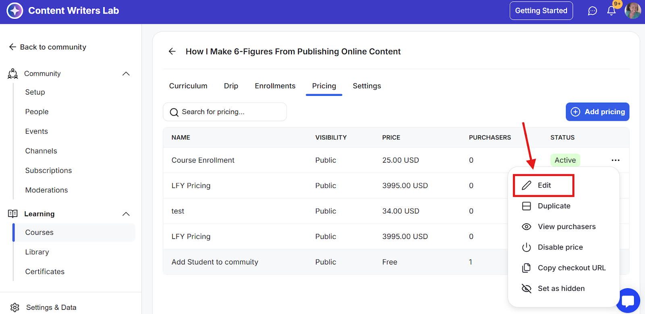This screenshot has width=645, height=314.
Task: Select Set as hidden from menu
Action: [x=561, y=288]
